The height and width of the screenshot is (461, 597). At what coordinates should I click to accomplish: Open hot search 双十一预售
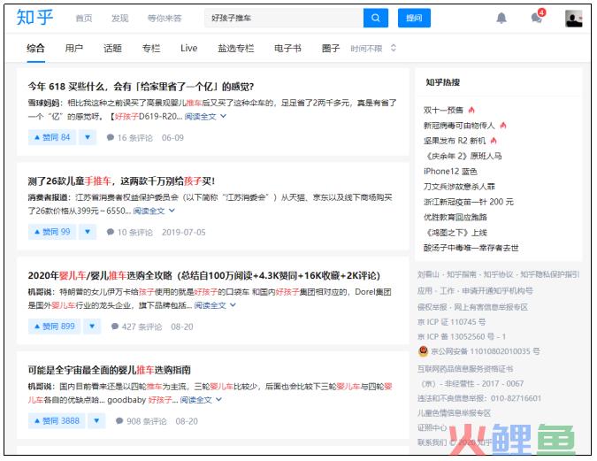[x=444, y=110]
